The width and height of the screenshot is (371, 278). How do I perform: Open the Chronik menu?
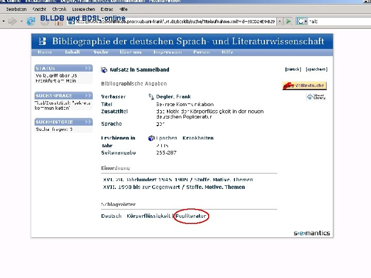coord(59,9)
